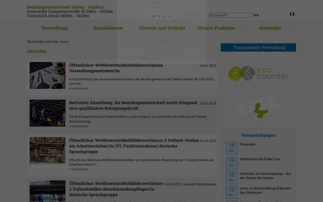Toggle the Statistiken cookie checkbox
The image size is (323, 202).
[x=180, y=16]
